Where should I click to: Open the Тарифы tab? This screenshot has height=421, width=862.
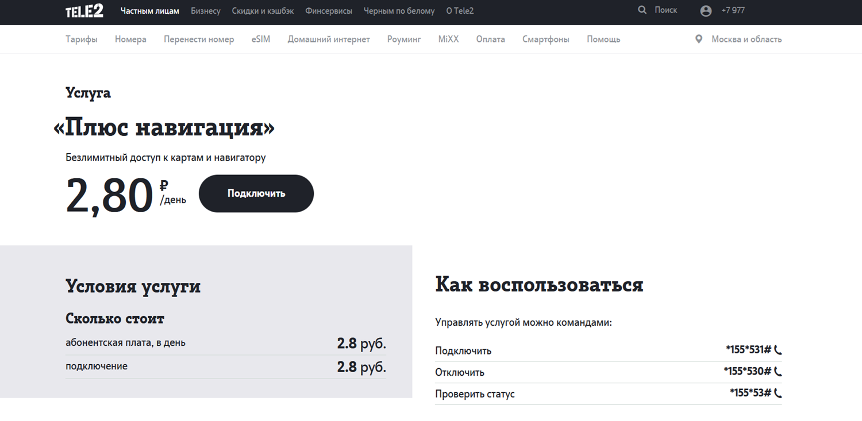tap(82, 39)
